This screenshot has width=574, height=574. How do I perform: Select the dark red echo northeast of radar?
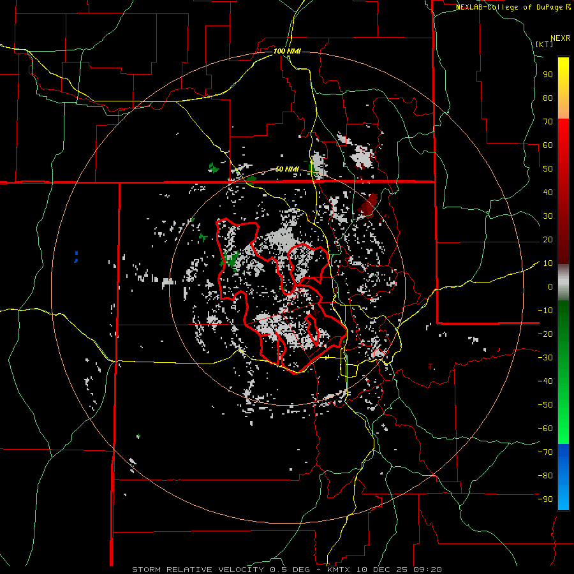point(368,204)
